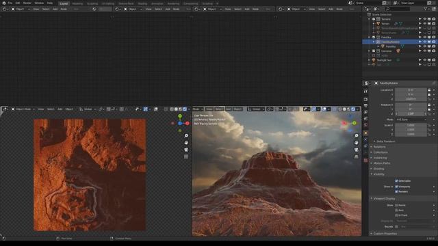Toggle camera view in right rendered viewport
438x246 pixels.
356,150
